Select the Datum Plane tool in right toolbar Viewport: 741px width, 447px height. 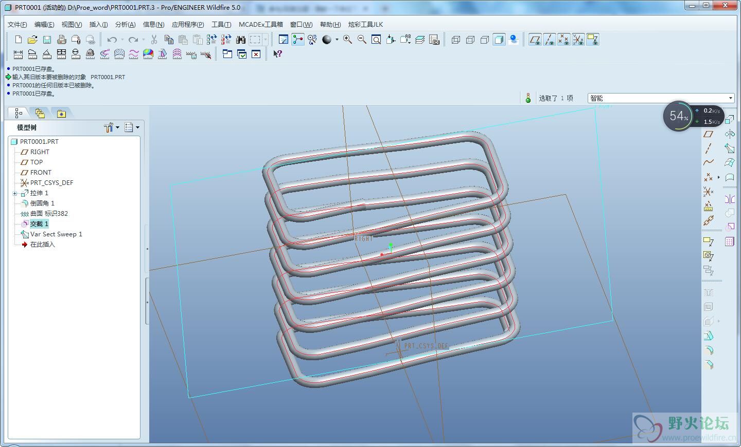click(709, 134)
